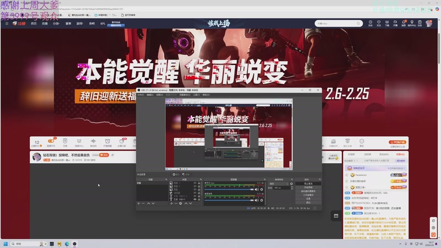
Task: Mute the first audio channel in OBS mixer
Action: coord(257,190)
